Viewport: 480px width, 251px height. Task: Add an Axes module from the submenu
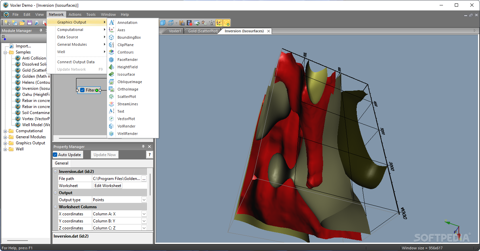pos(133,30)
